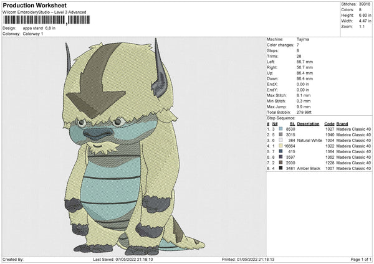Image resolution: width=374 pixels, height=264 pixels.
Task: Click the 'Last Saved: 07/05/2022 21:18:10' footer text
Action: pos(123,259)
